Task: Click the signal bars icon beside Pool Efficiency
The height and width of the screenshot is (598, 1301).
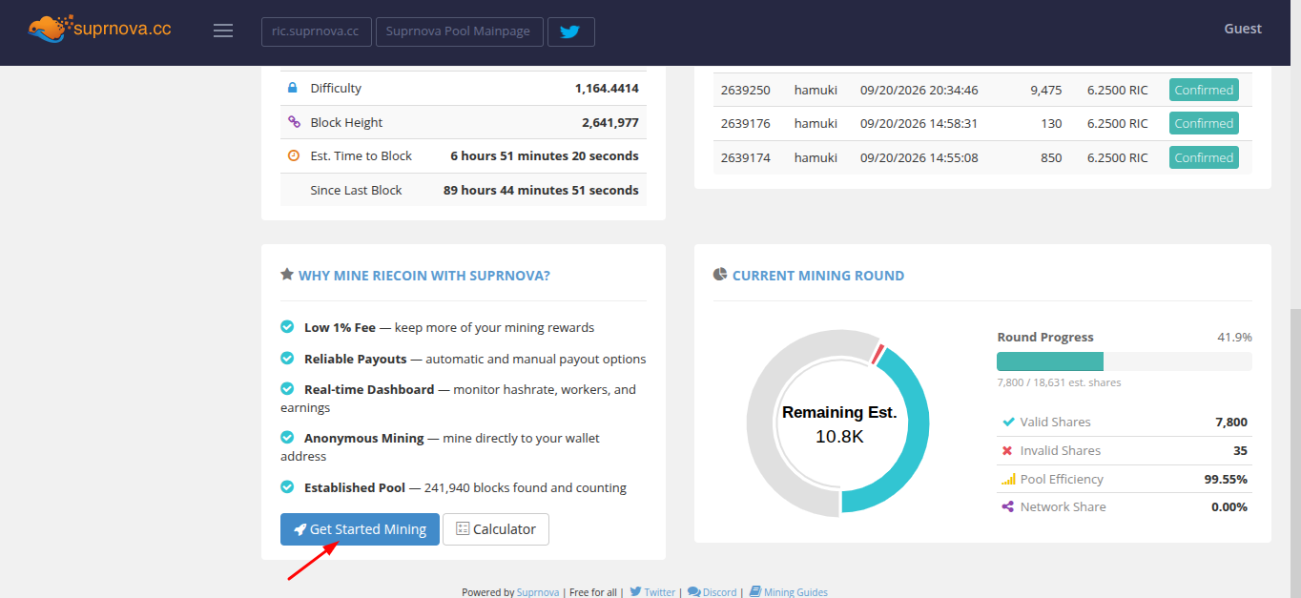Action: click(x=1008, y=479)
